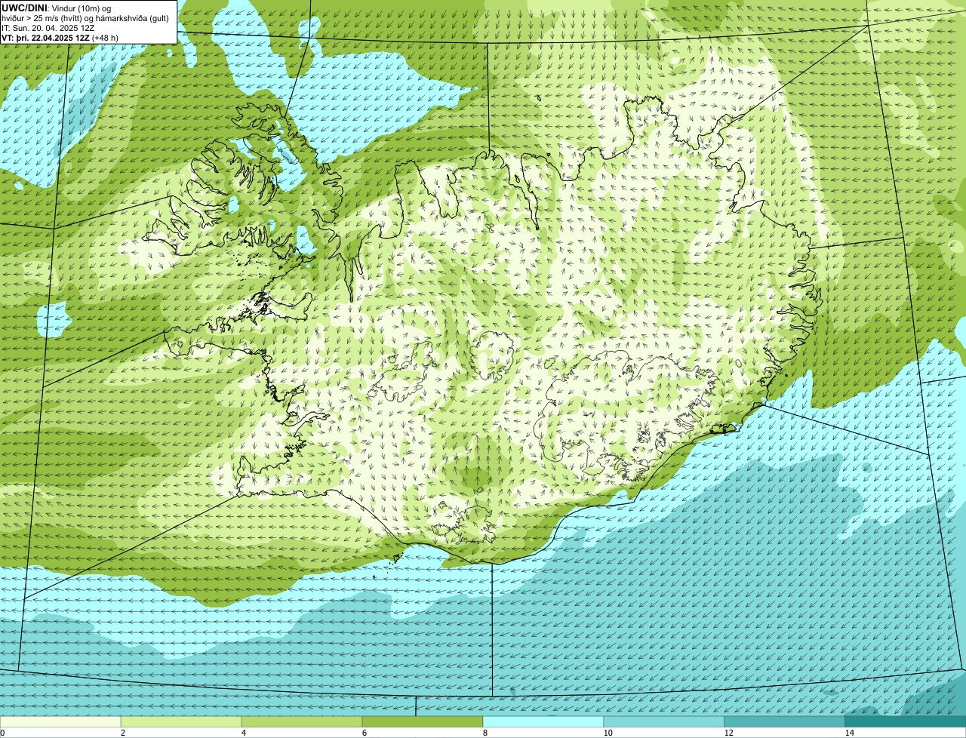Click the 4–6 m/s green legend swatch
The image size is (966, 738).
tap(302, 721)
